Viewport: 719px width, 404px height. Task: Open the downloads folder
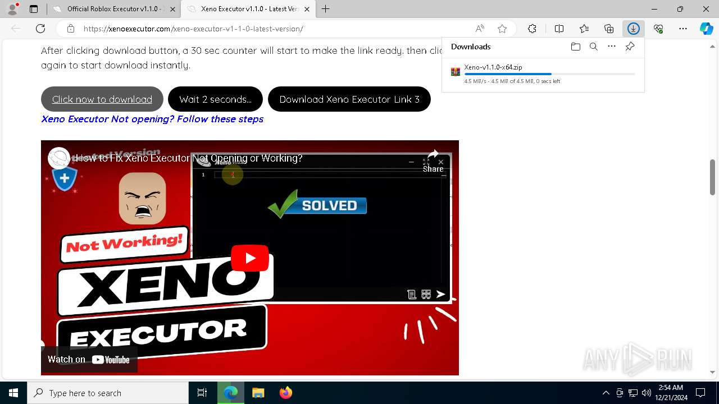tap(575, 47)
